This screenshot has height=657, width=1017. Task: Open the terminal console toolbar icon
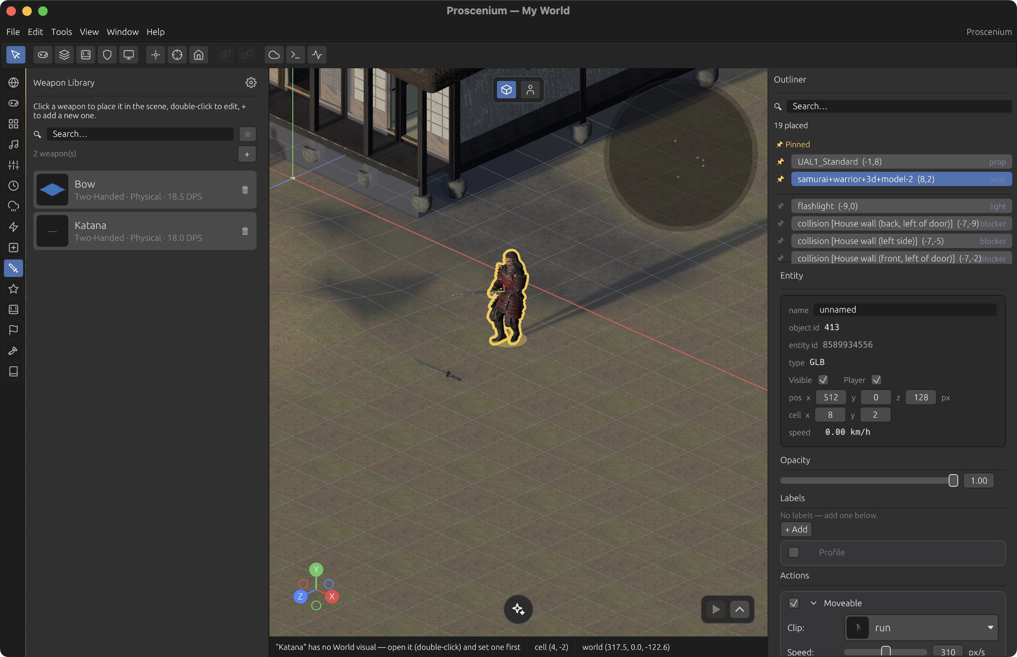296,55
